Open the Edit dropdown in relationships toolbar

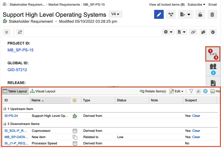[x=177, y=91]
